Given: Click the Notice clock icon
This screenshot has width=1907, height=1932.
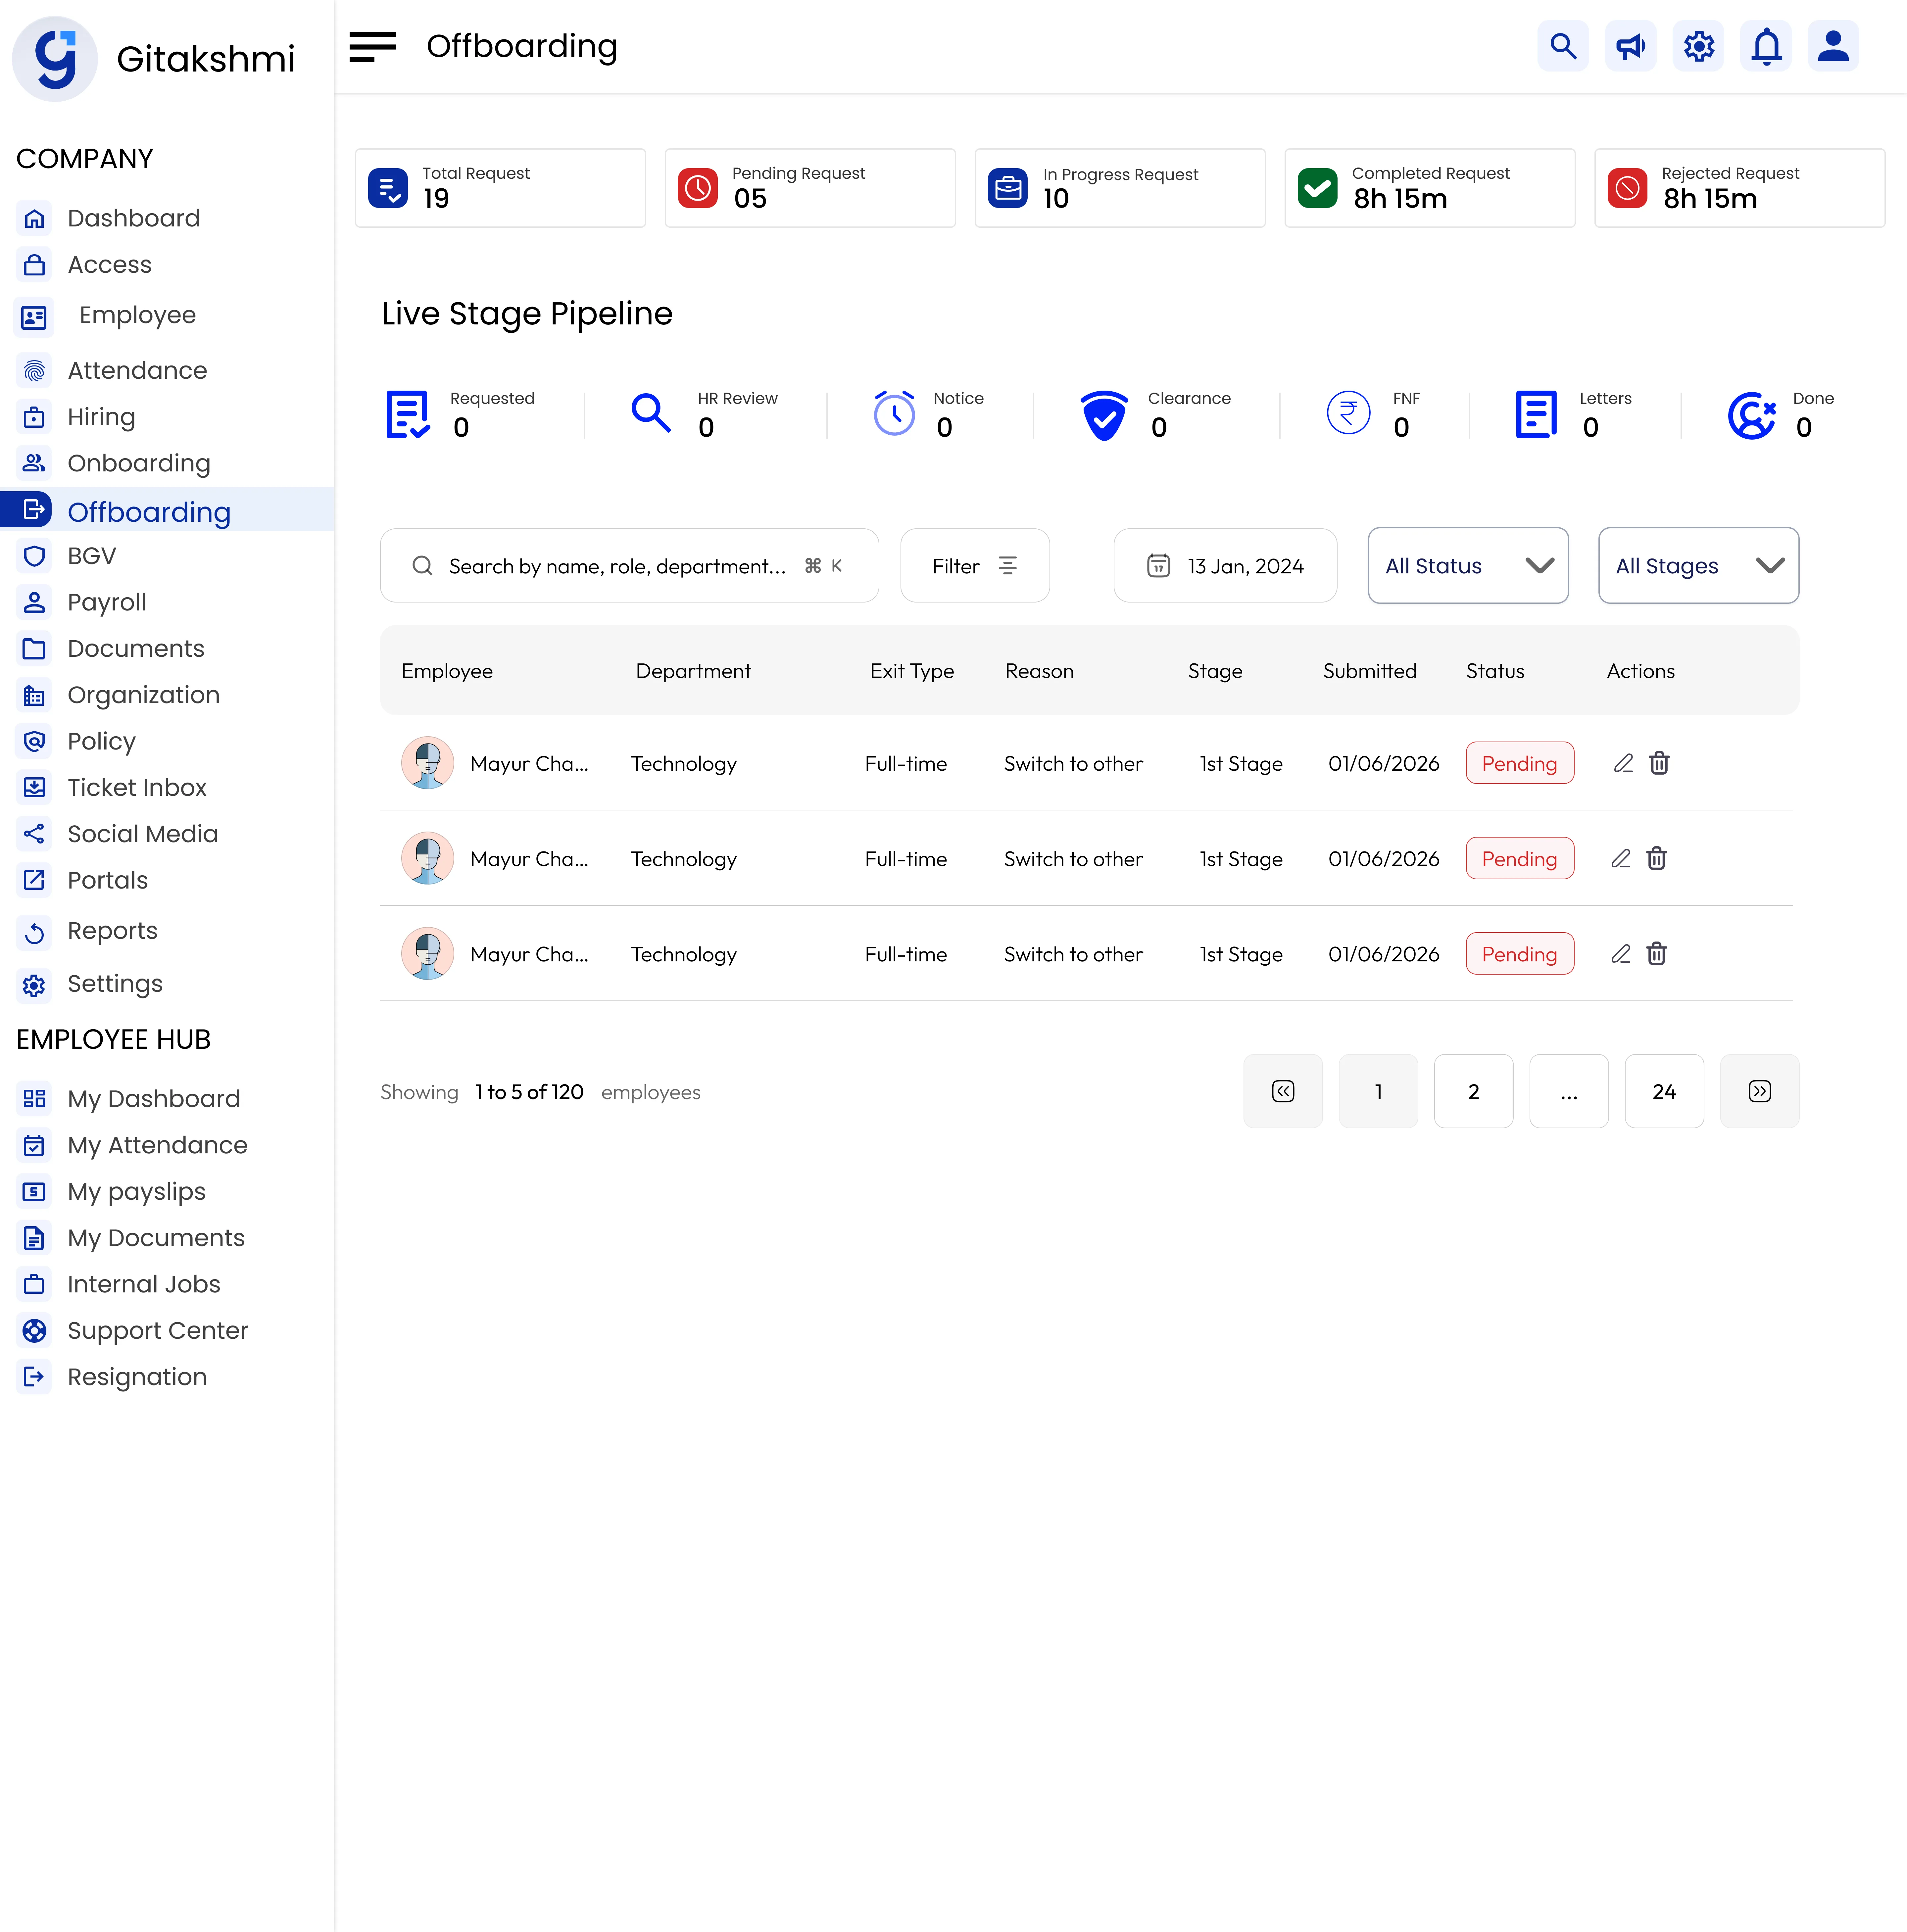Looking at the screenshot, I should pos(894,413).
